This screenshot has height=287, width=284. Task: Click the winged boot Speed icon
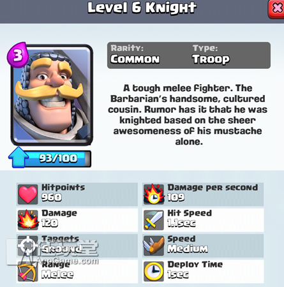(154, 246)
